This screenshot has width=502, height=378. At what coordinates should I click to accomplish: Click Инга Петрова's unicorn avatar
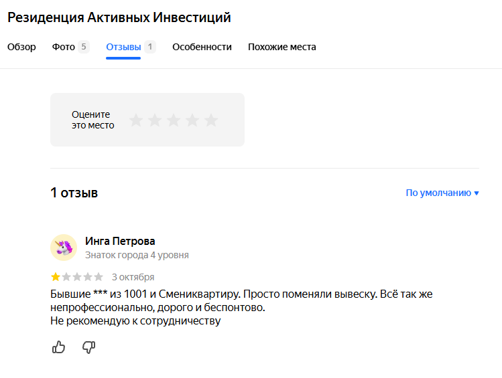64,248
